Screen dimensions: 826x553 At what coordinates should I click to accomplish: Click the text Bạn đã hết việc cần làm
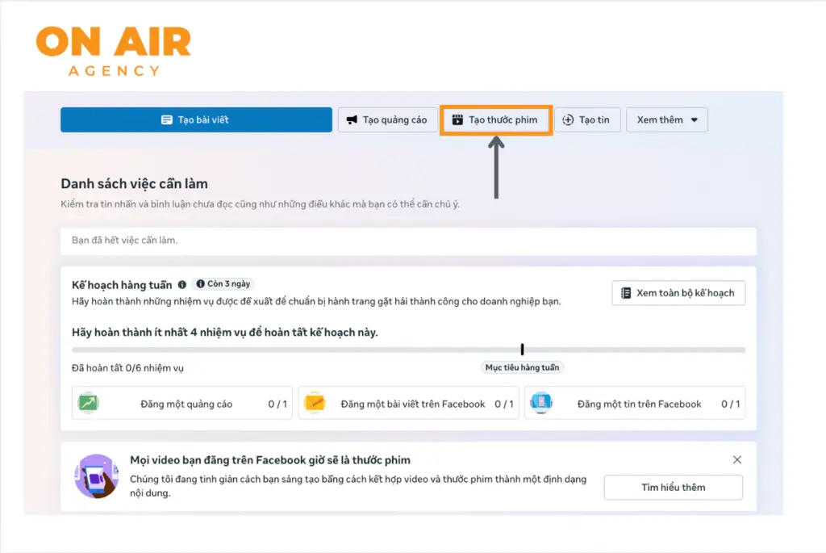click(125, 241)
